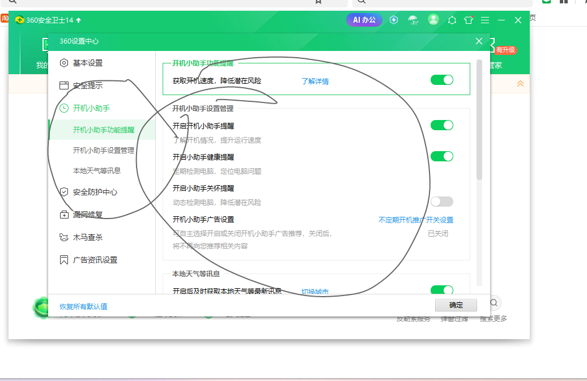Click the shield icon beside 安全防护中心
The width and height of the screenshot is (587, 381).
click(64, 192)
